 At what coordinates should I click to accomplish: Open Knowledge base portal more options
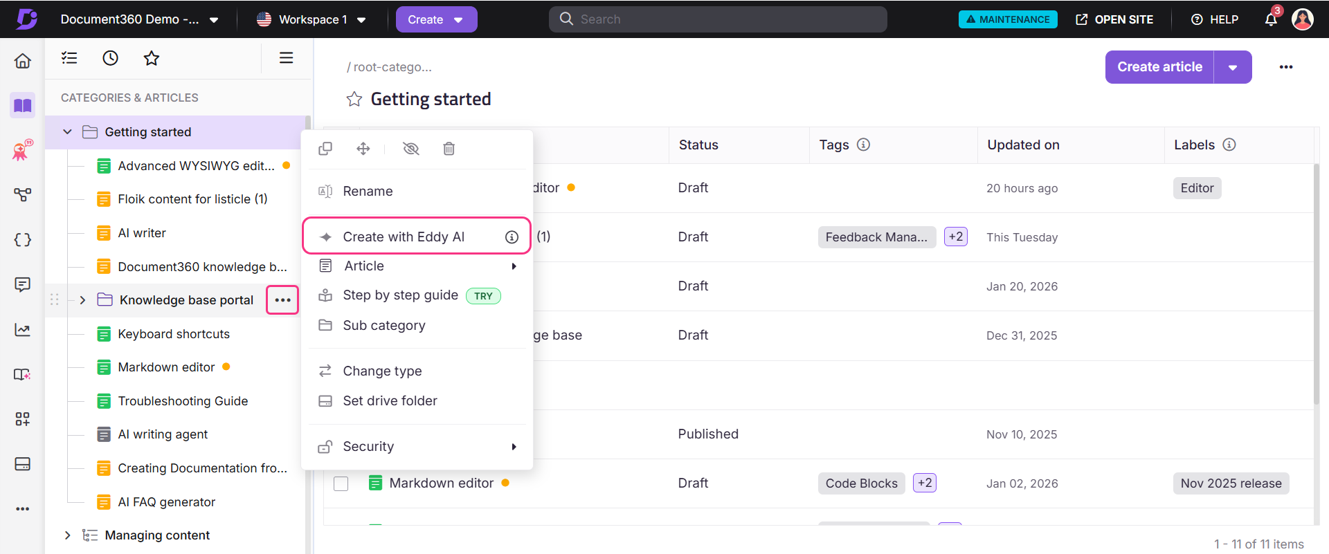click(x=282, y=300)
